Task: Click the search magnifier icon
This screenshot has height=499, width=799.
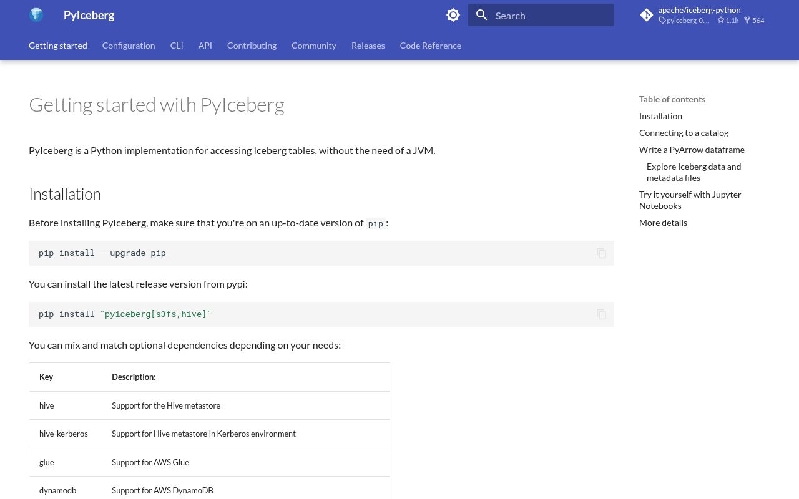Action: click(x=482, y=15)
